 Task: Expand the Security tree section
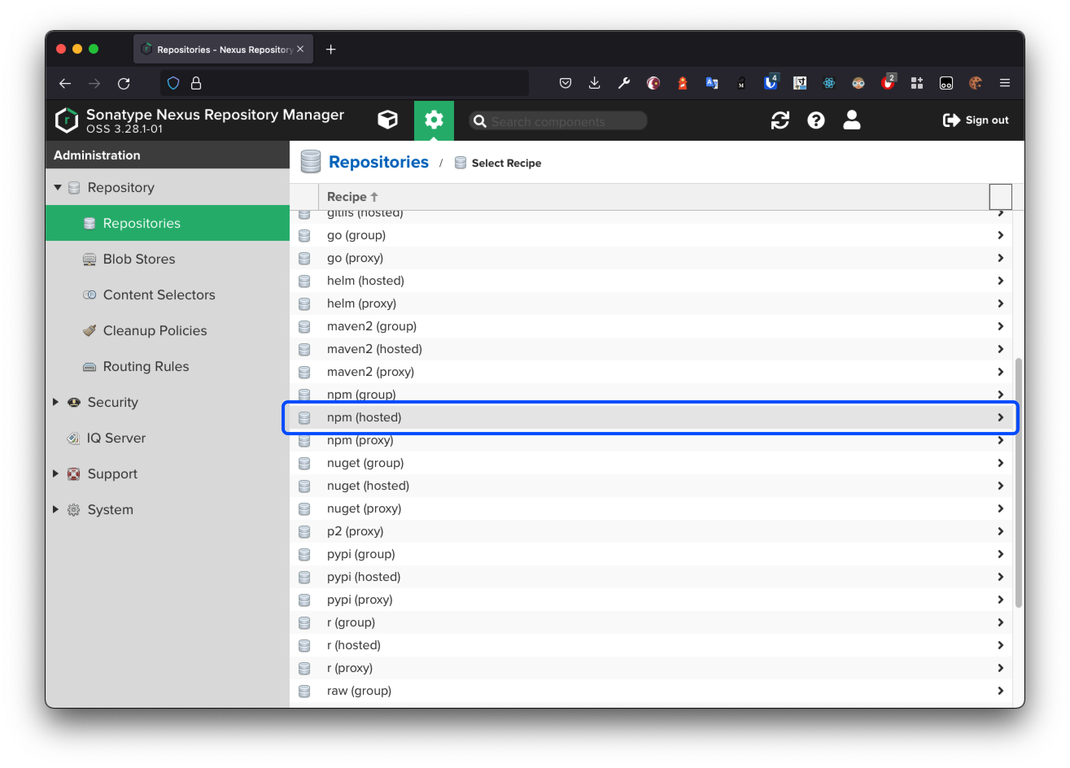coord(56,402)
